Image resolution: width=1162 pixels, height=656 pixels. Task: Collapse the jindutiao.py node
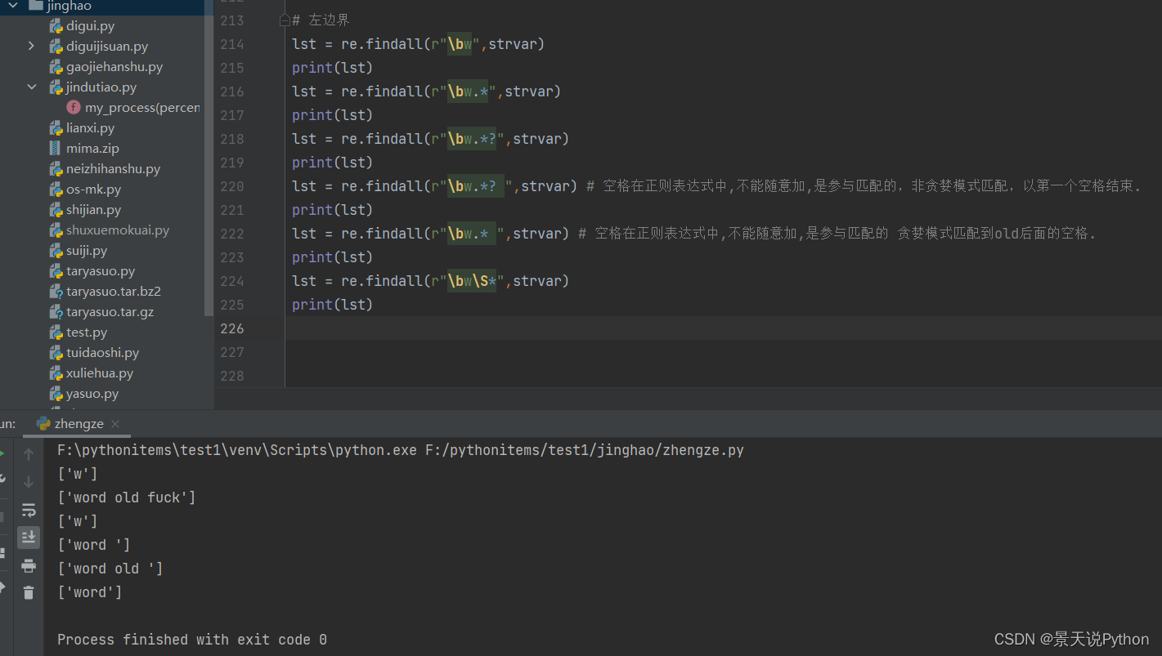(31, 87)
